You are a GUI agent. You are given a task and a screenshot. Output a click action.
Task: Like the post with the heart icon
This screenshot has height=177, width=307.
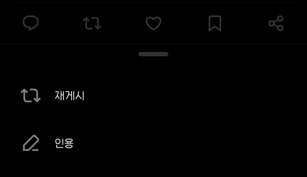click(153, 23)
